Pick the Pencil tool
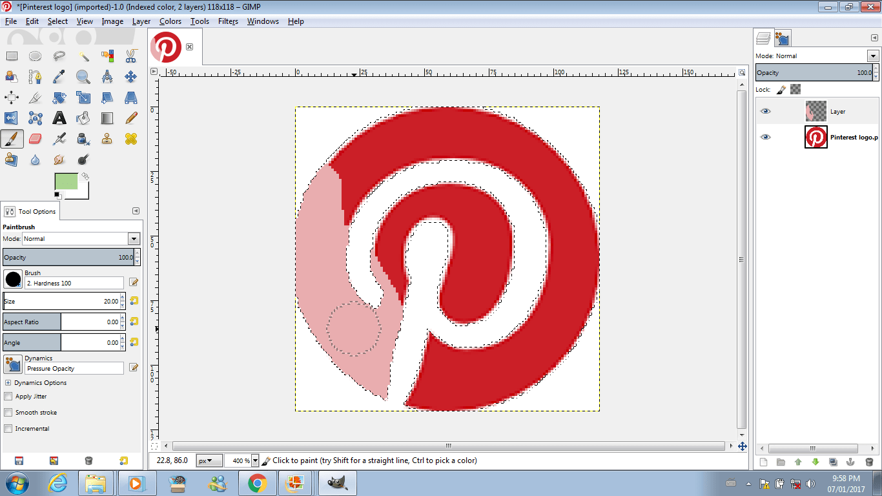The height and width of the screenshot is (496, 882). point(131,118)
